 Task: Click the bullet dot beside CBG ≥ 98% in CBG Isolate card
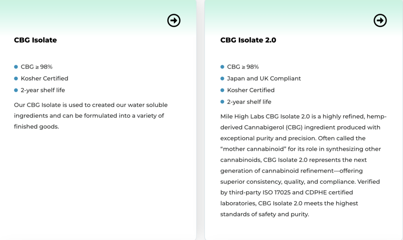click(x=16, y=67)
